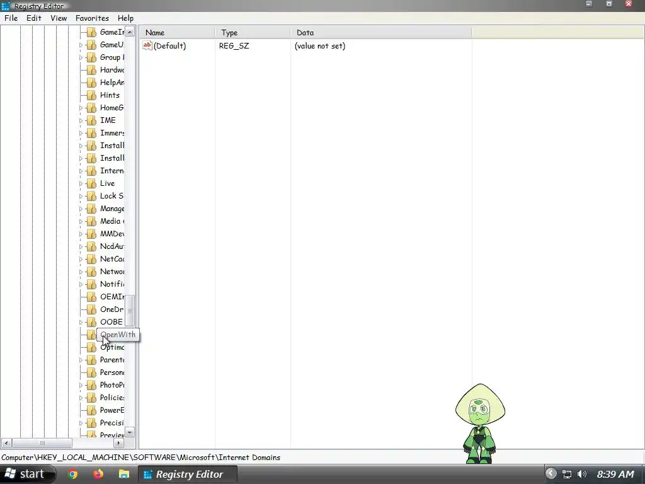Expand the HomeG registry key

[x=81, y=108]
